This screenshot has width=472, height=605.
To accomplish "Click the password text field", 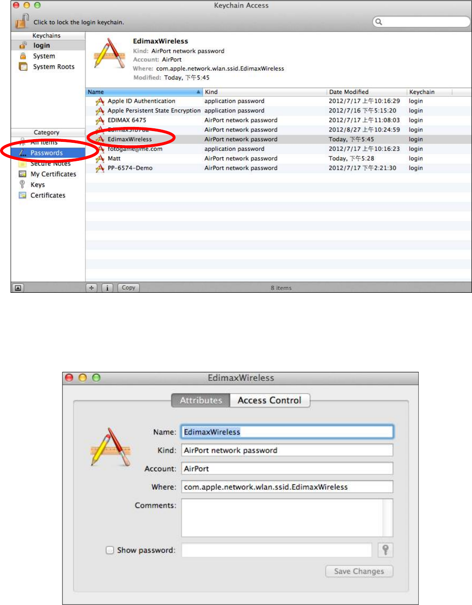I will click(x=277, y=550).
